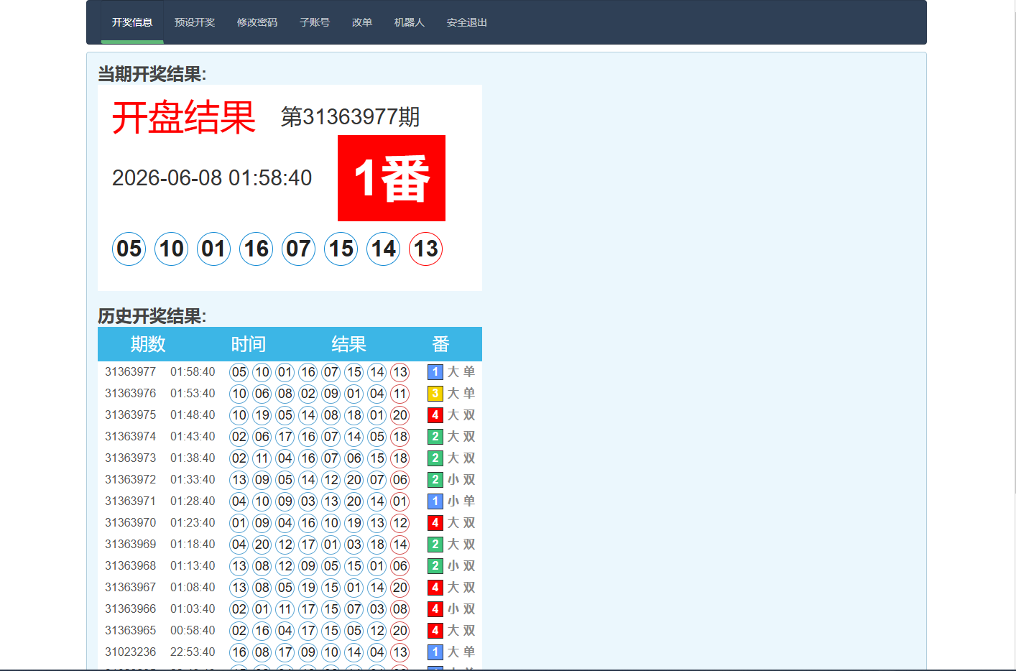Viewport: 1016px width, 671px height.
Task: Click the large ball 15 in current result
Action: [341, 249]
